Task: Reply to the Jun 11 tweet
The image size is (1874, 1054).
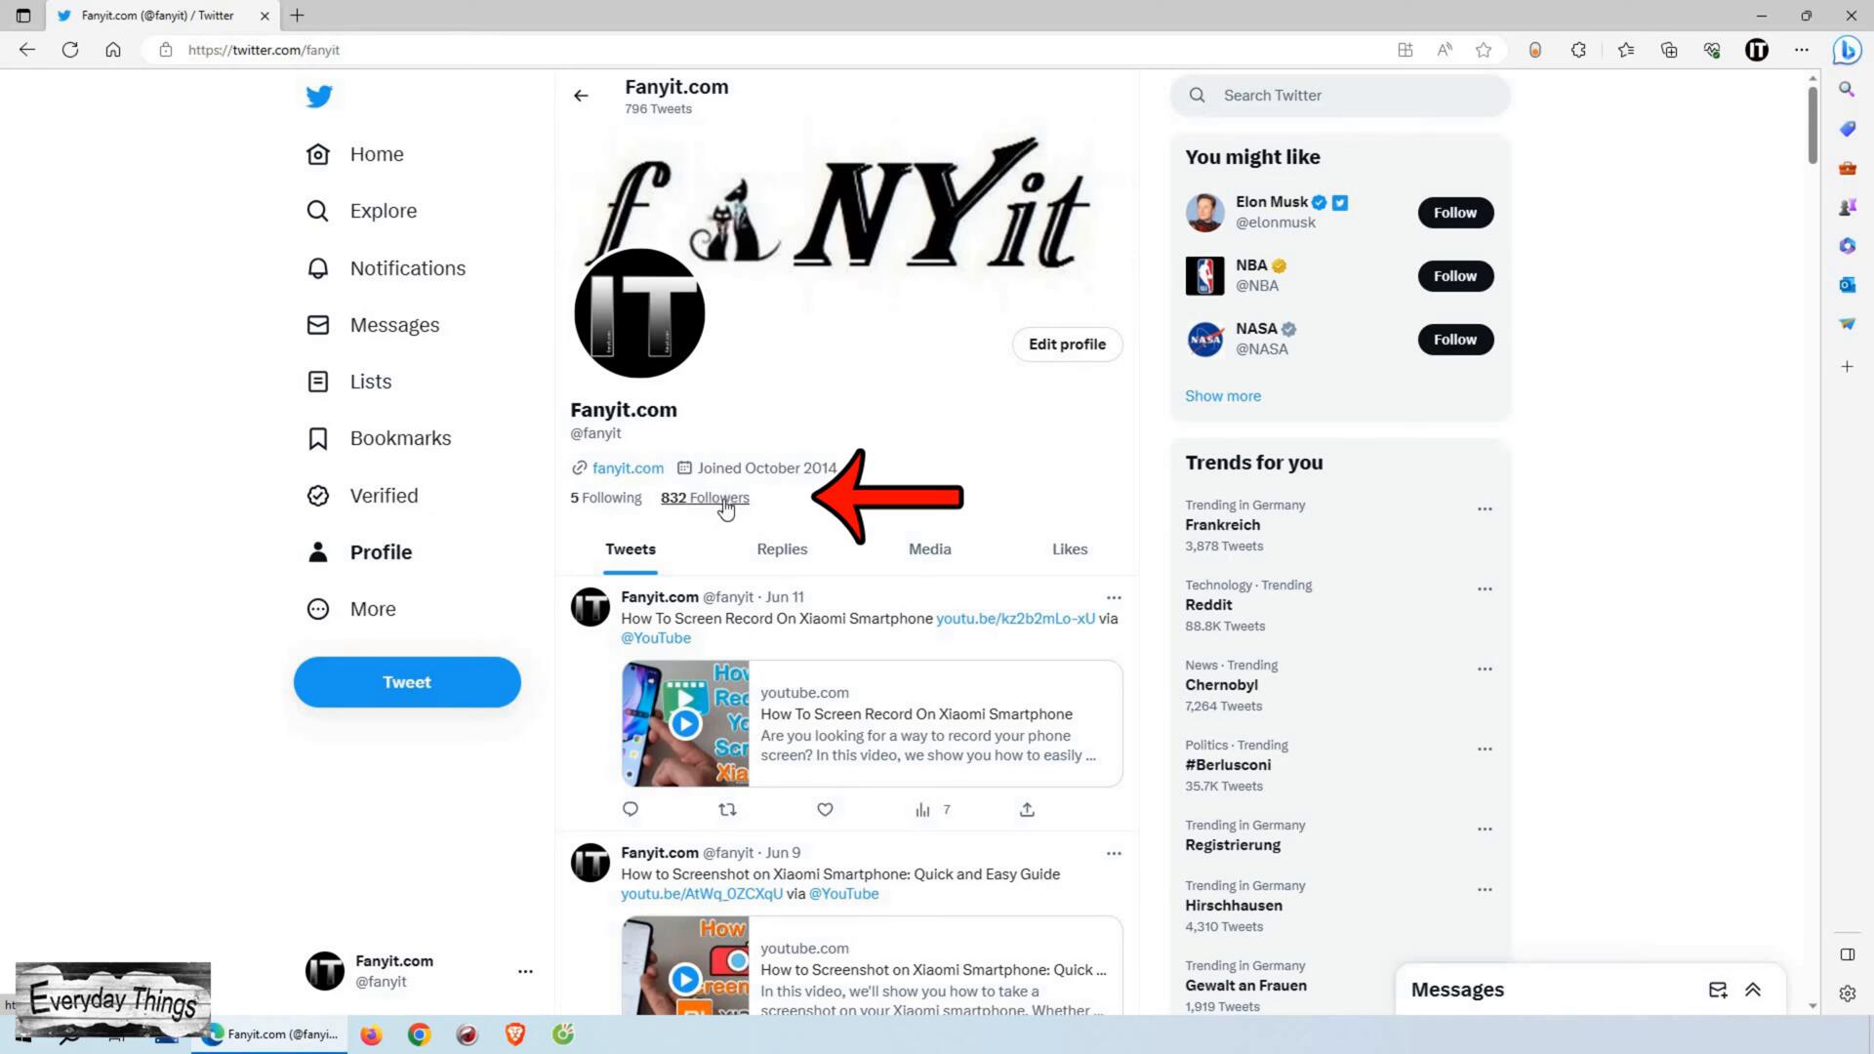Action: point(631,810)
